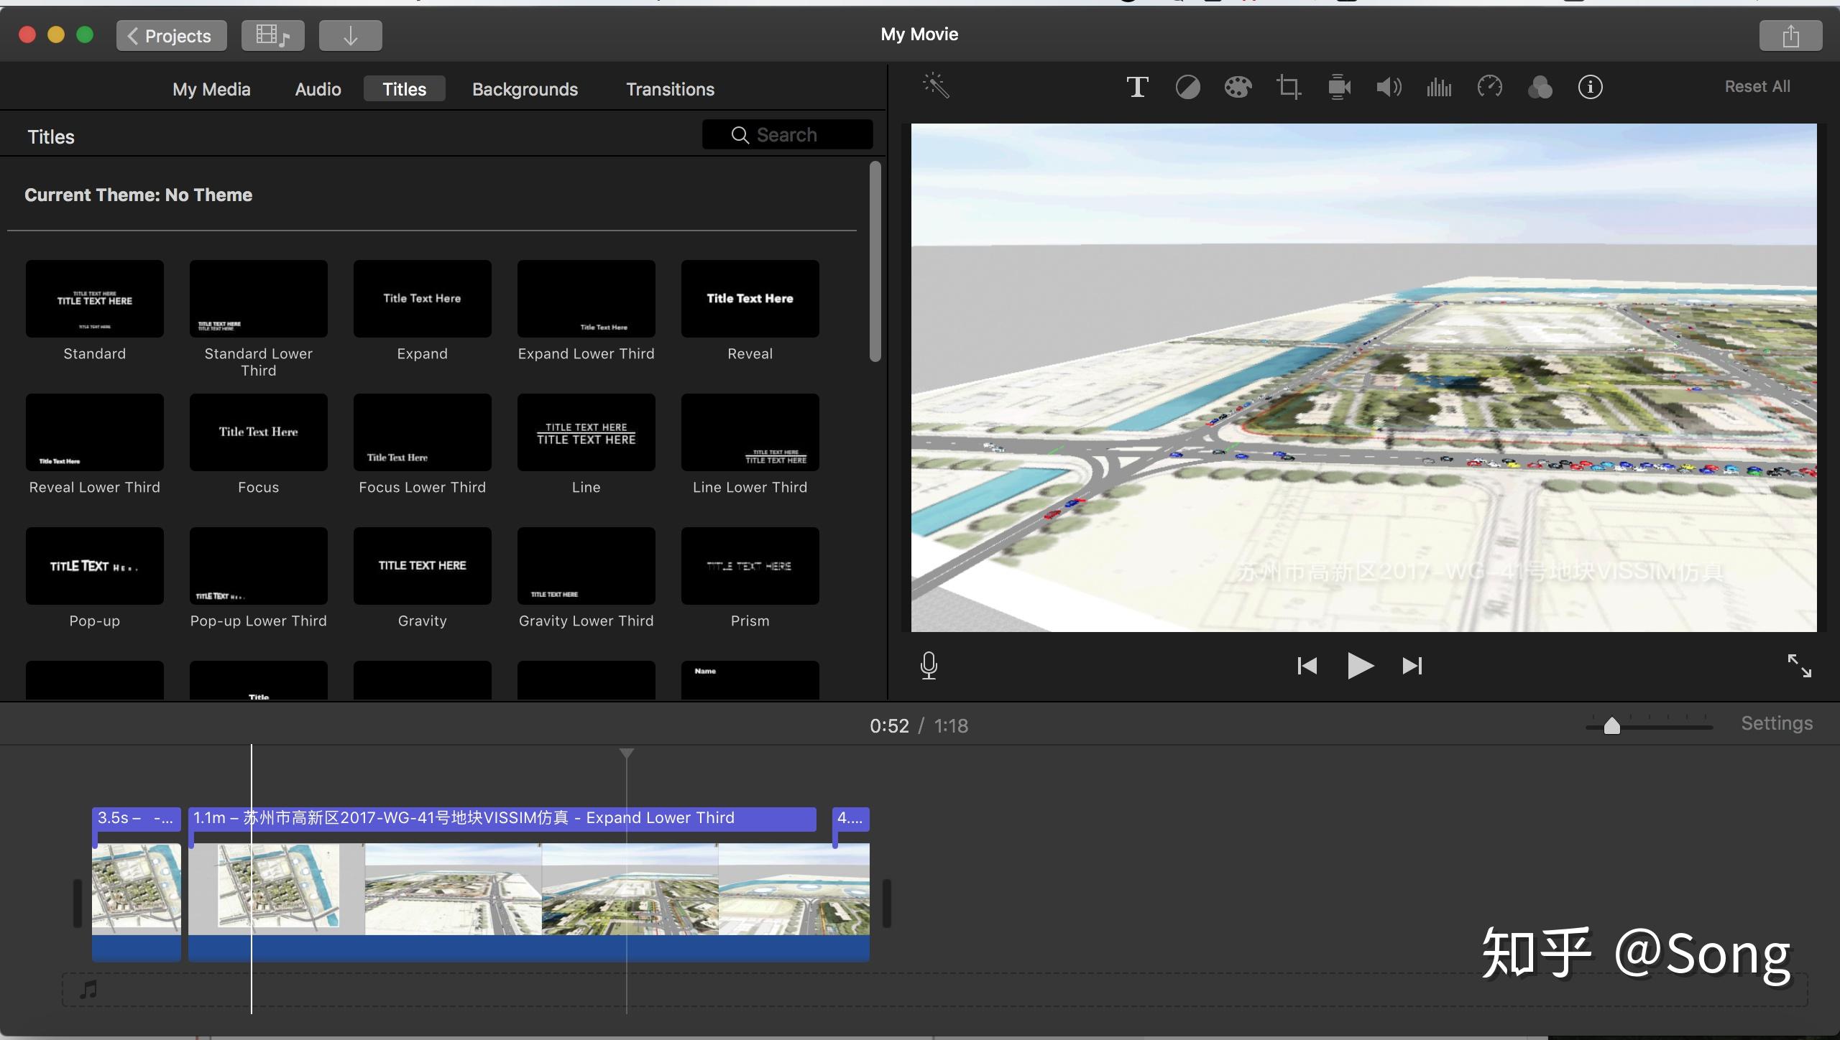This screenshot has height=1040, width=1840.
Task: Toggle fullscreen playback of the viewer
Action: pyautogui.click(x=1799, y=666)
